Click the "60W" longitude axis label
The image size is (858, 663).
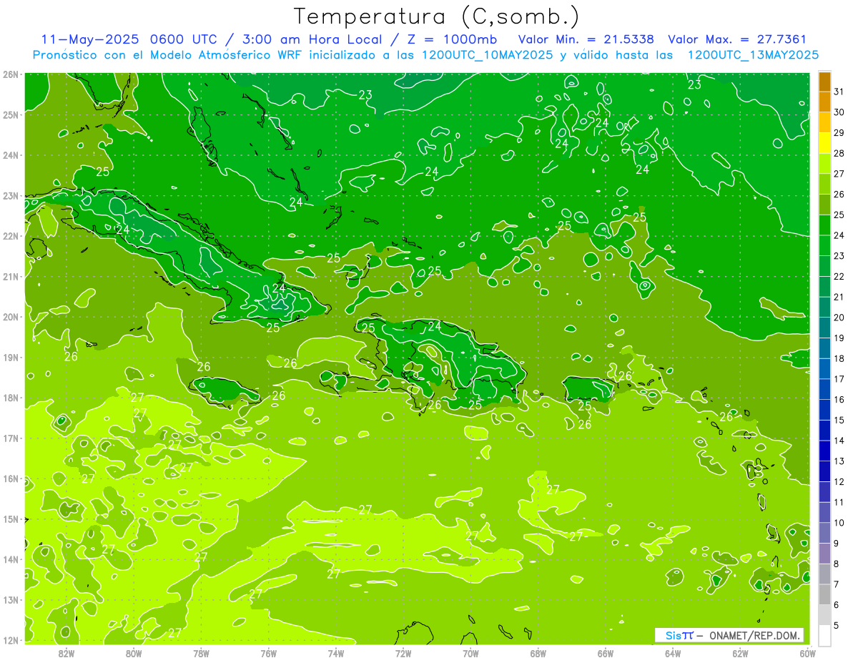pos(807,653)
